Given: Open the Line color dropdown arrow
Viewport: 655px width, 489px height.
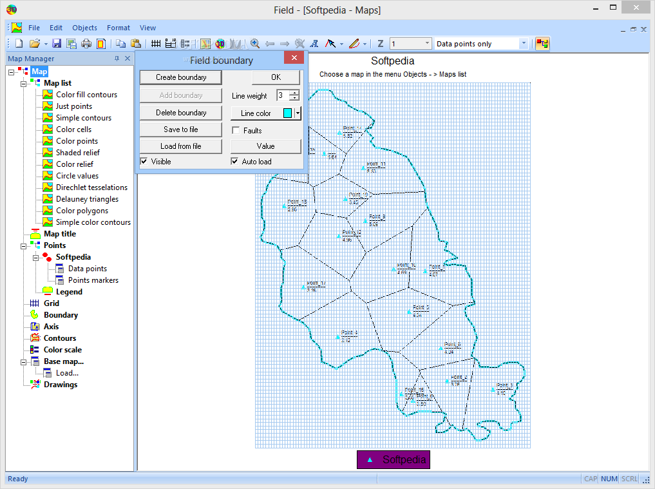Looking at the screenshot, I should [x=298, y=113].
